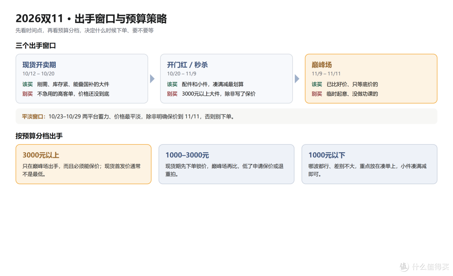The image size is (453, 276).
Task: Select the text "刚需、库存紧、能叠国补的大件"
Action: click(73, 84)
